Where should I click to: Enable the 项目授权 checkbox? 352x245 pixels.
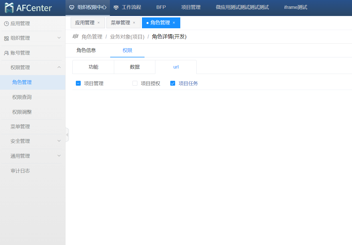click(x=135, y=83)
